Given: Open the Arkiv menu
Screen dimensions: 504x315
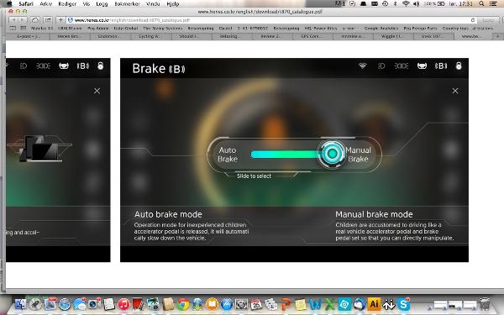Looking at the screenshot, I should coord(45,4).
